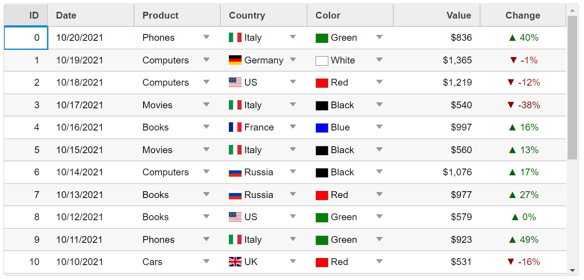Click the UK flag icon in row 10
Image resolution: width=584 pixels, height=280 pixels.
pos(235,262)
